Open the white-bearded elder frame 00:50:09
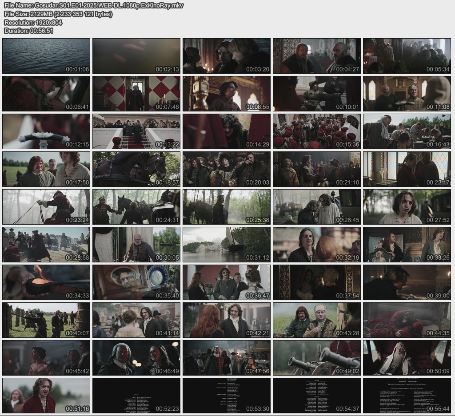455x416 pixels. point(407,358)
